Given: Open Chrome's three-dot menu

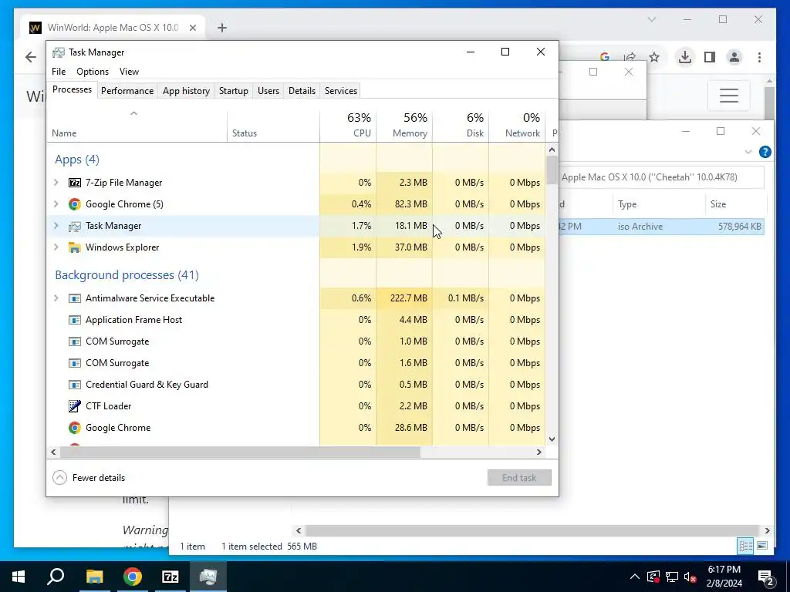Looking at the screenshot, I should 759,57.
